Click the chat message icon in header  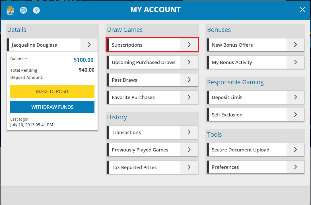[23, 10]
